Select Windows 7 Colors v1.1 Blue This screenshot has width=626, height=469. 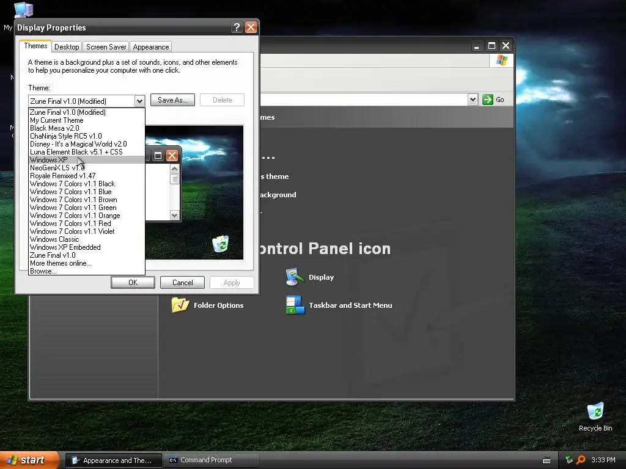point(87,192)
